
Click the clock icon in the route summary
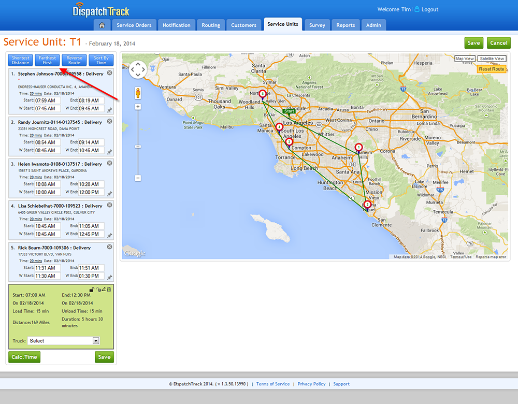coord(99,289)
